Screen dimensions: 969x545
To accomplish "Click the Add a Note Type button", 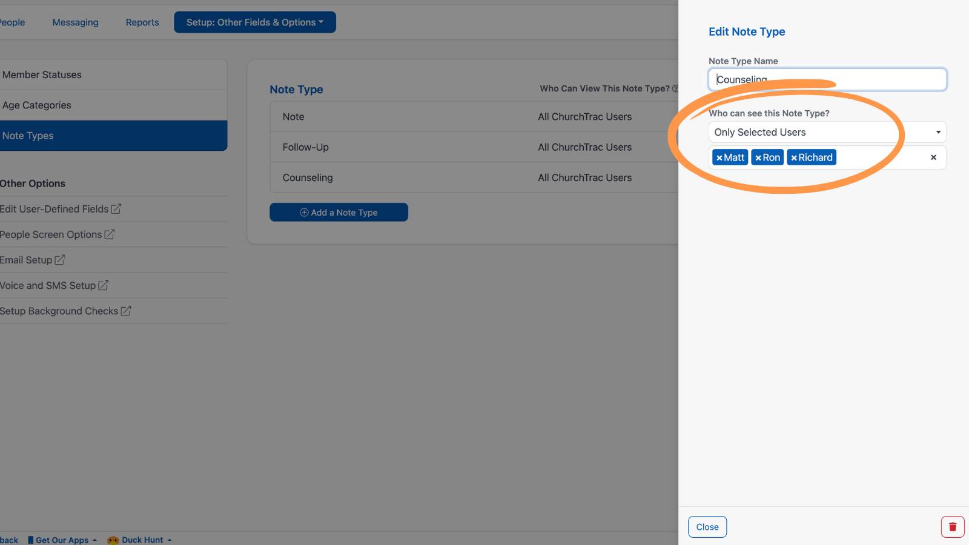I will click(x=339, y=213).
